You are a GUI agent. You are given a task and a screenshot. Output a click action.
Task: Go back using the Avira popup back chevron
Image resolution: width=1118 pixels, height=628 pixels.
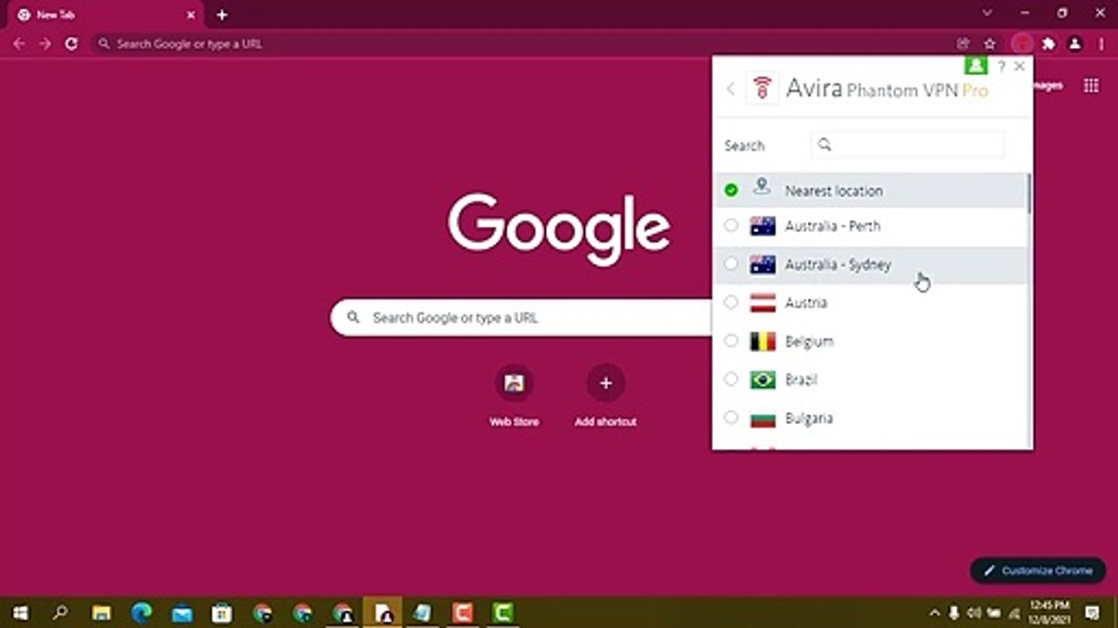(731, 89)
